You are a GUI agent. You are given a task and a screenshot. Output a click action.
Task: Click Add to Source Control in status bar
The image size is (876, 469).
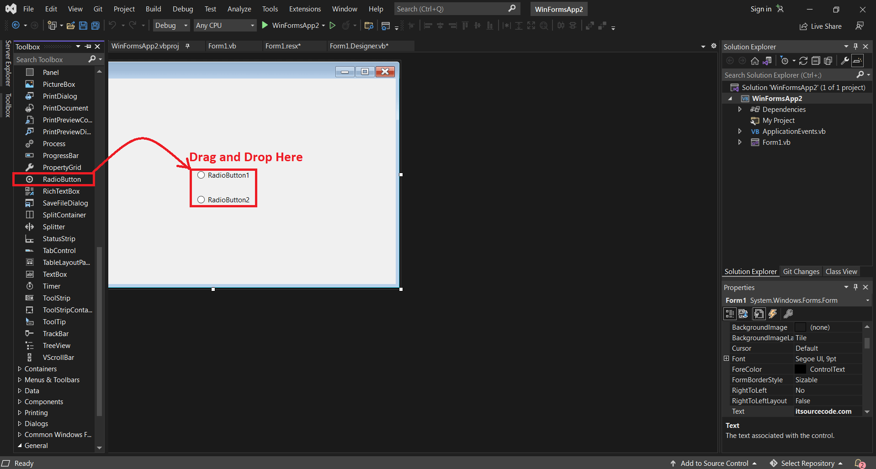tap(714, 463)
